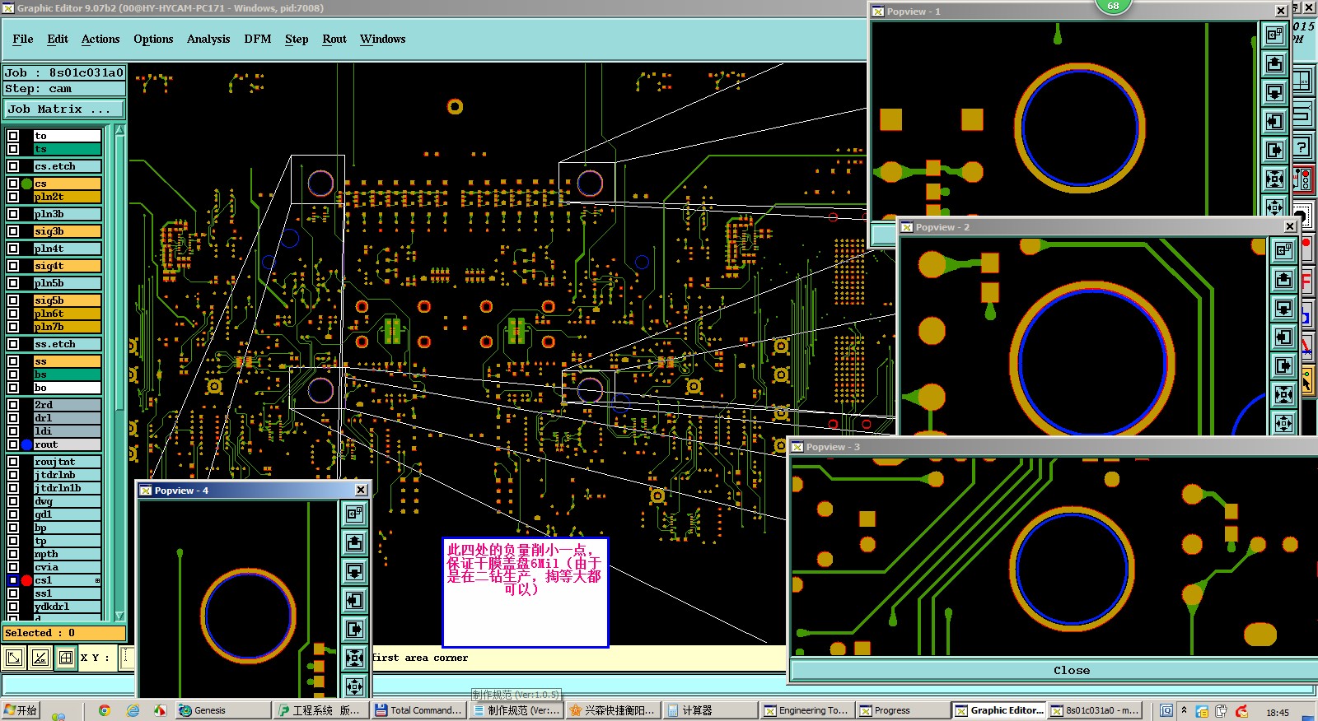Open the DFM menu

point(258,39)
